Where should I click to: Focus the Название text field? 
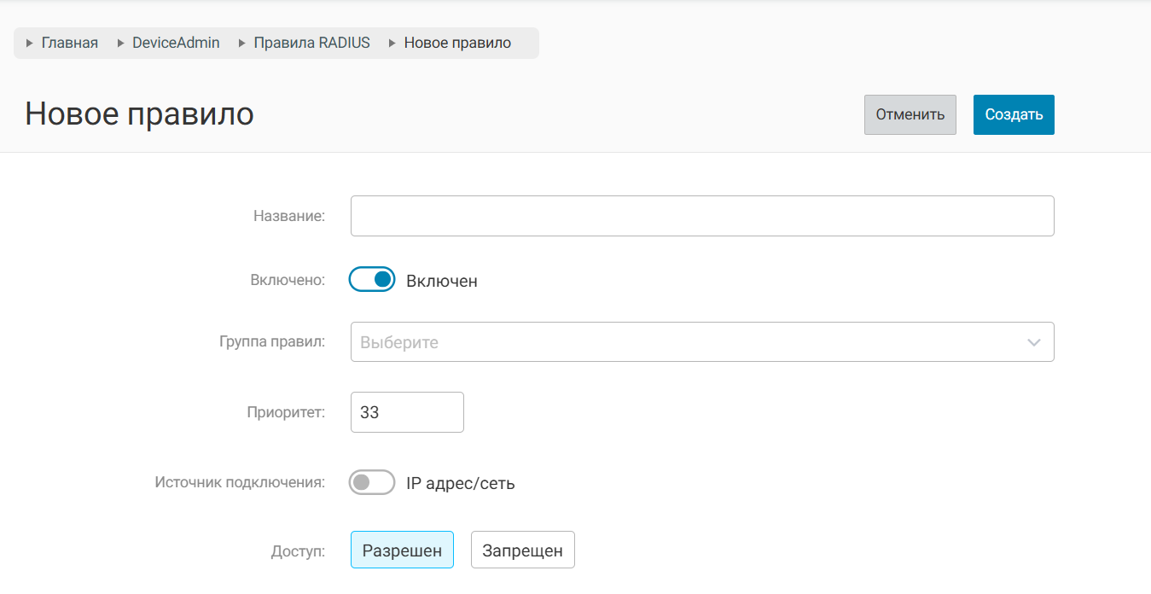(x=702, y=216)
